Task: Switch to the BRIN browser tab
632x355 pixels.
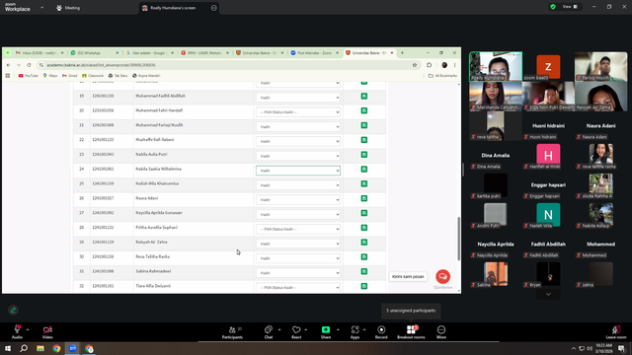Action: (204, 52)
